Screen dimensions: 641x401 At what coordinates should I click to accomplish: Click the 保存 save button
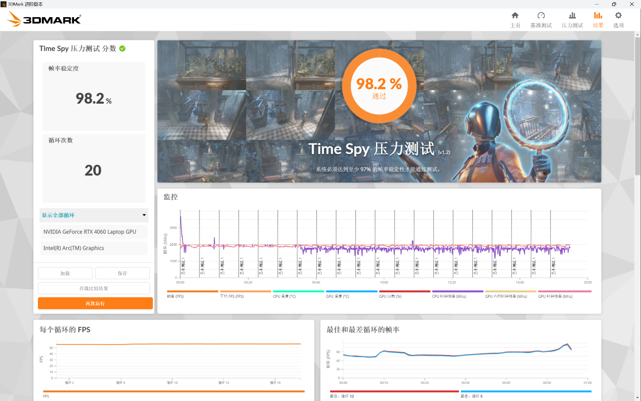pos(123,273)
